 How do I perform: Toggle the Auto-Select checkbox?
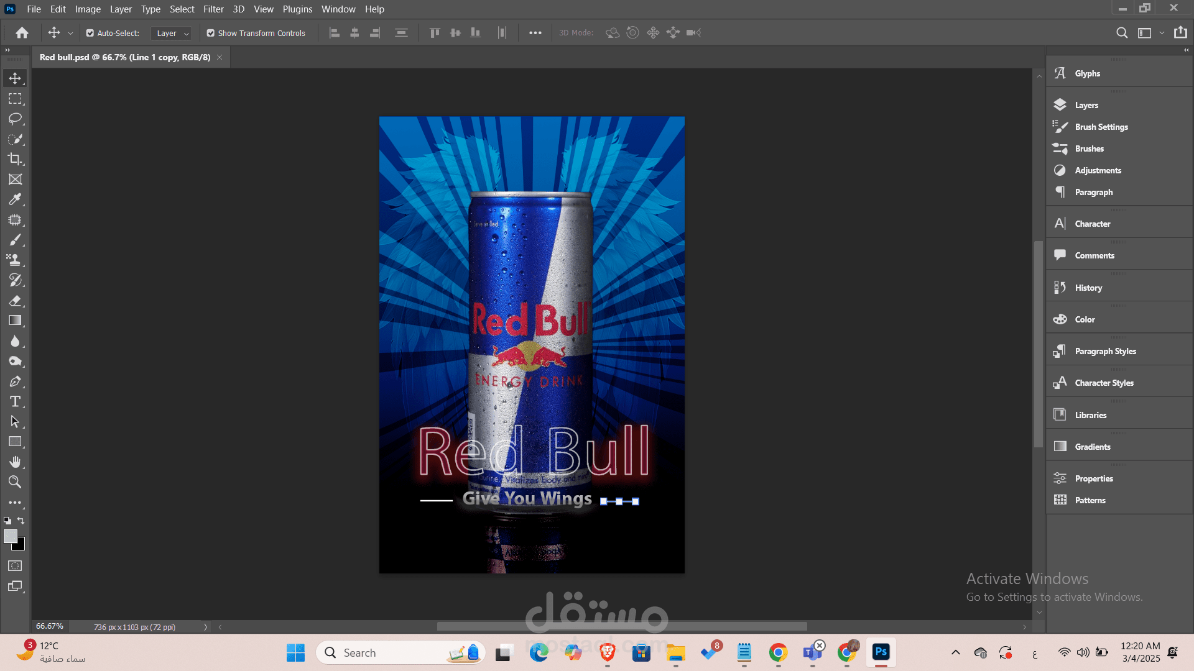[91, 33]
